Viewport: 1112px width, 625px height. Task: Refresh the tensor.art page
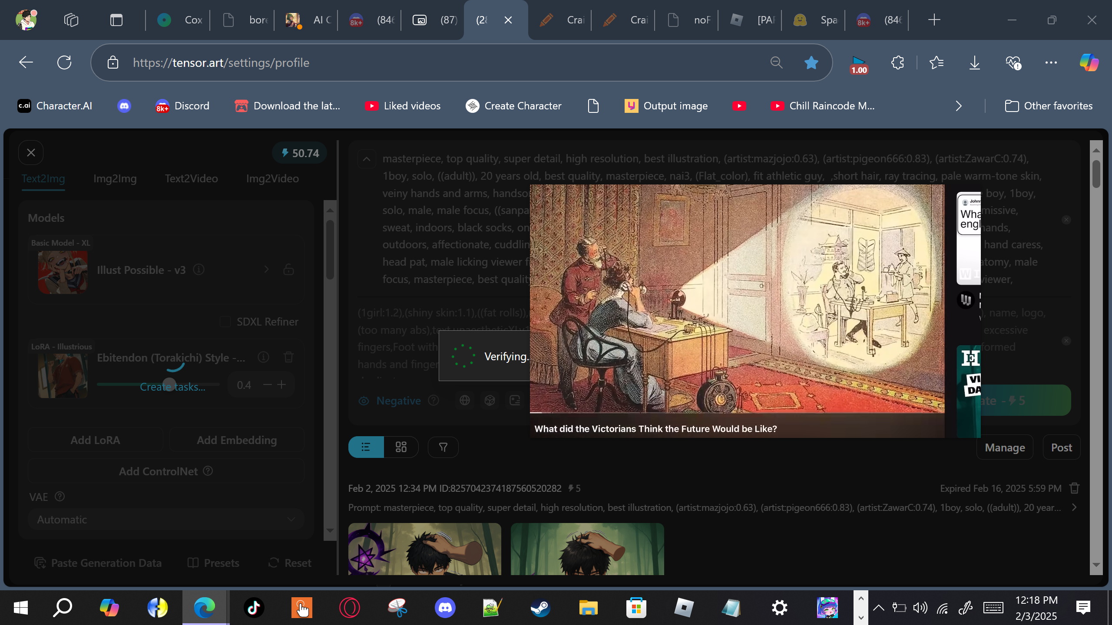(64, 62)
